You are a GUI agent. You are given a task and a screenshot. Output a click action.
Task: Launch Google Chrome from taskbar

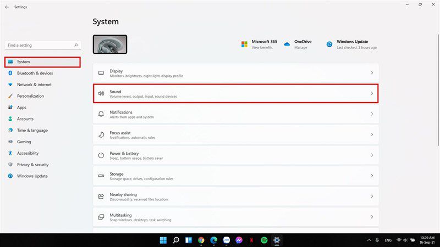tap(201, 240)
